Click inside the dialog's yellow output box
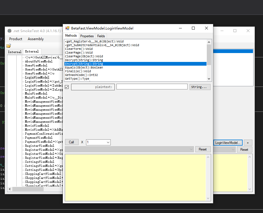The image size is (263, 213). (x=136, y=177)
